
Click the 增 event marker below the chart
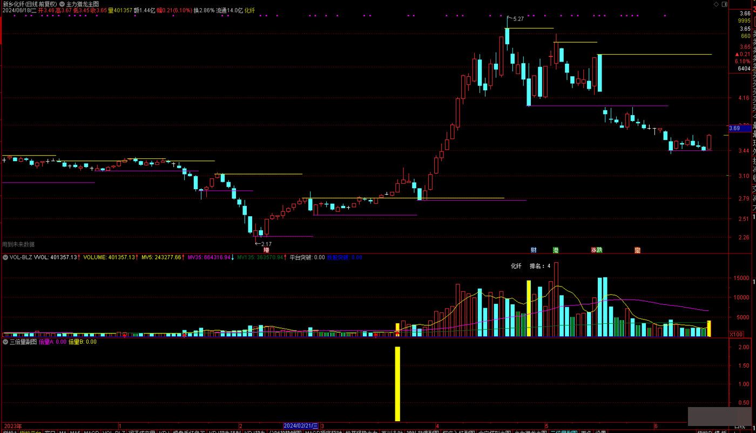click(266, 250)
